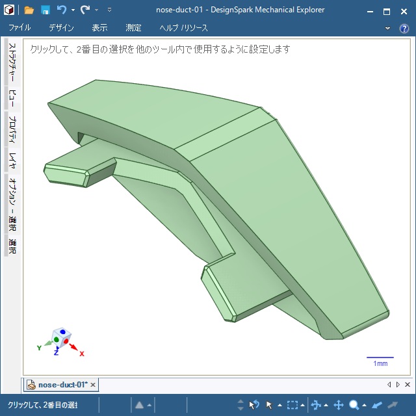This screenshot has height=416, width=416.
Task: Open the ファイル menu
Action: (x=19, y=28)
